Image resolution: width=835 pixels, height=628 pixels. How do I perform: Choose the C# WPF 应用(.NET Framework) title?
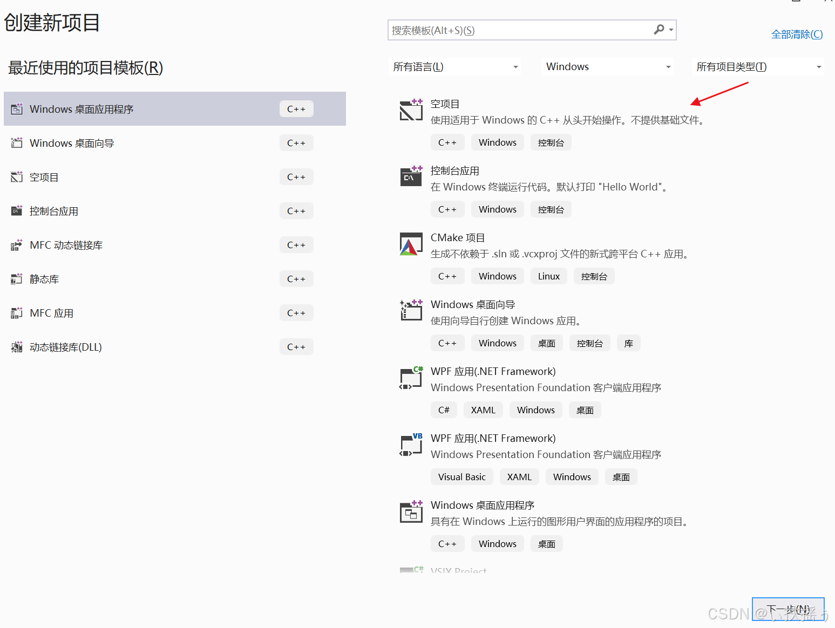(493, 372)
